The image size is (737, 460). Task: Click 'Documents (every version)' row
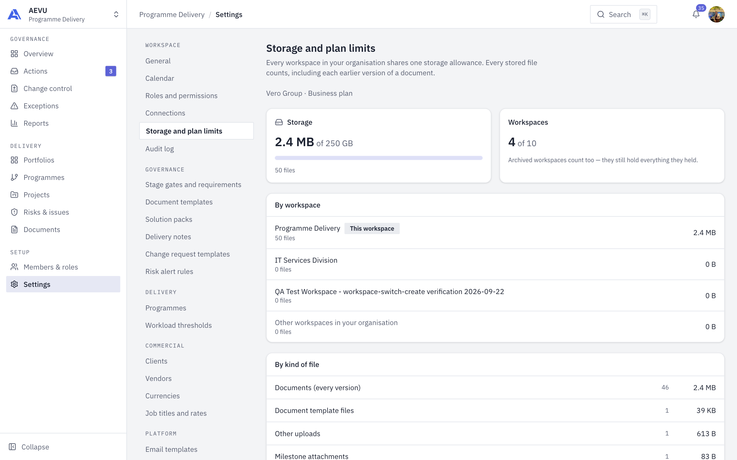coord(495,388)
